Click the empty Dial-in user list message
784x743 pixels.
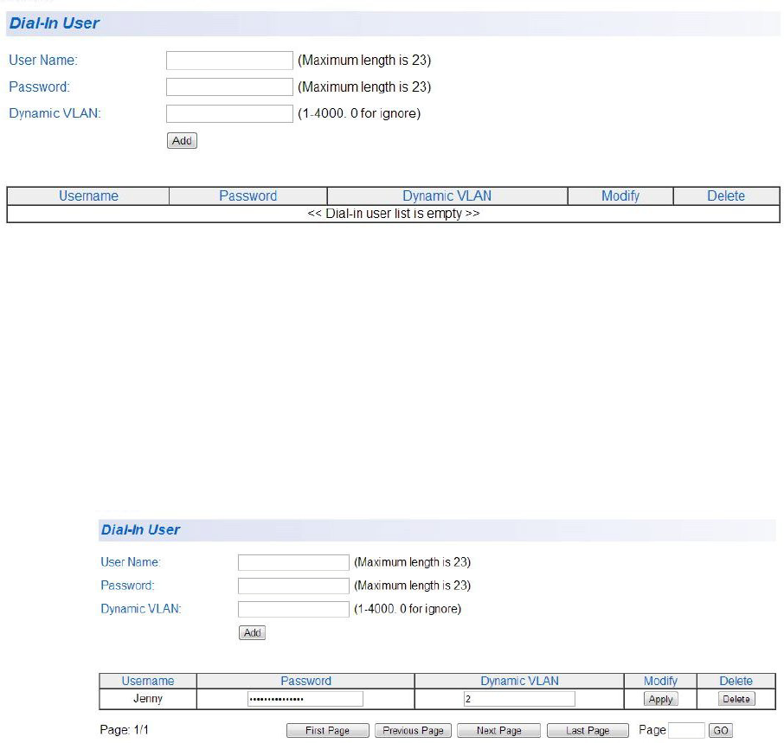tap(394, 214)
